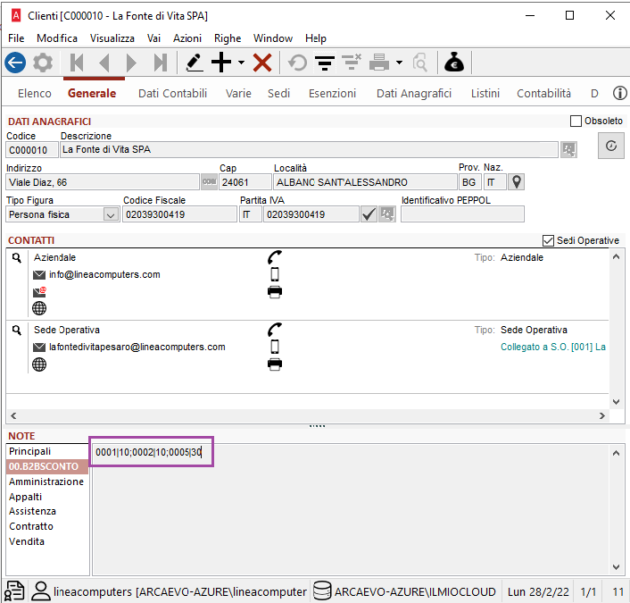Click the pencil edit record icon
Viewport: 630px width, 603px height.
pyautogui.click(x=193, y=63)
